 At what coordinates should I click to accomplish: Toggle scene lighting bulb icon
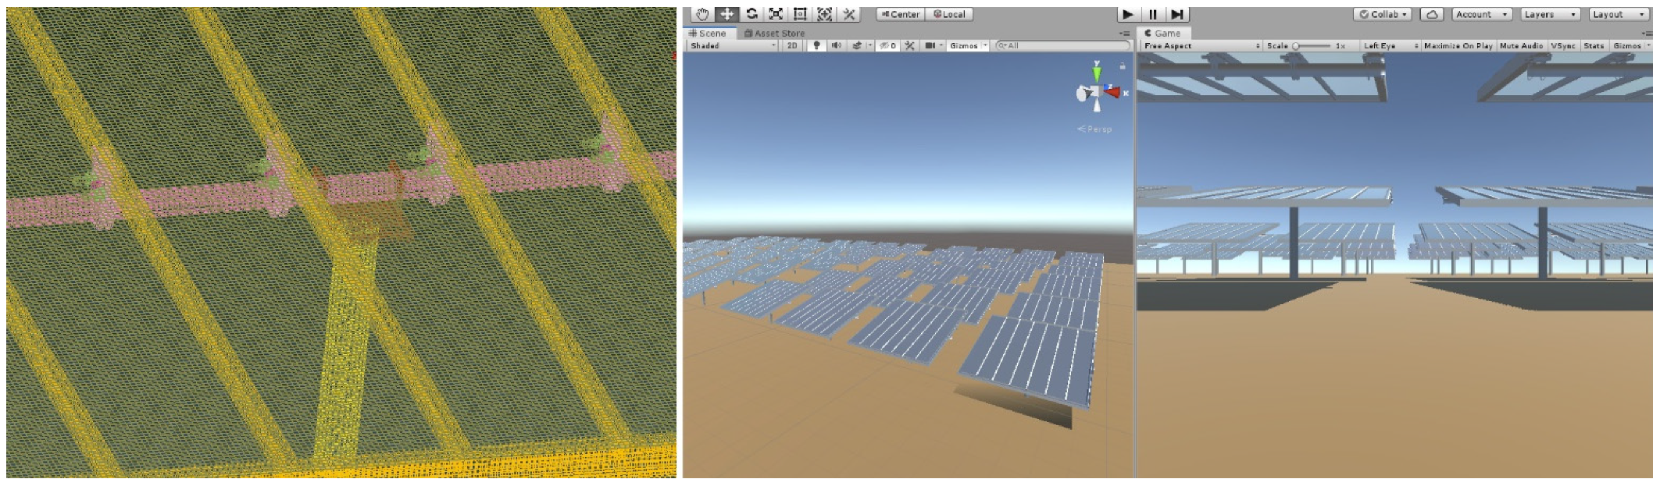pyautogui.click(x=816, y=45)
